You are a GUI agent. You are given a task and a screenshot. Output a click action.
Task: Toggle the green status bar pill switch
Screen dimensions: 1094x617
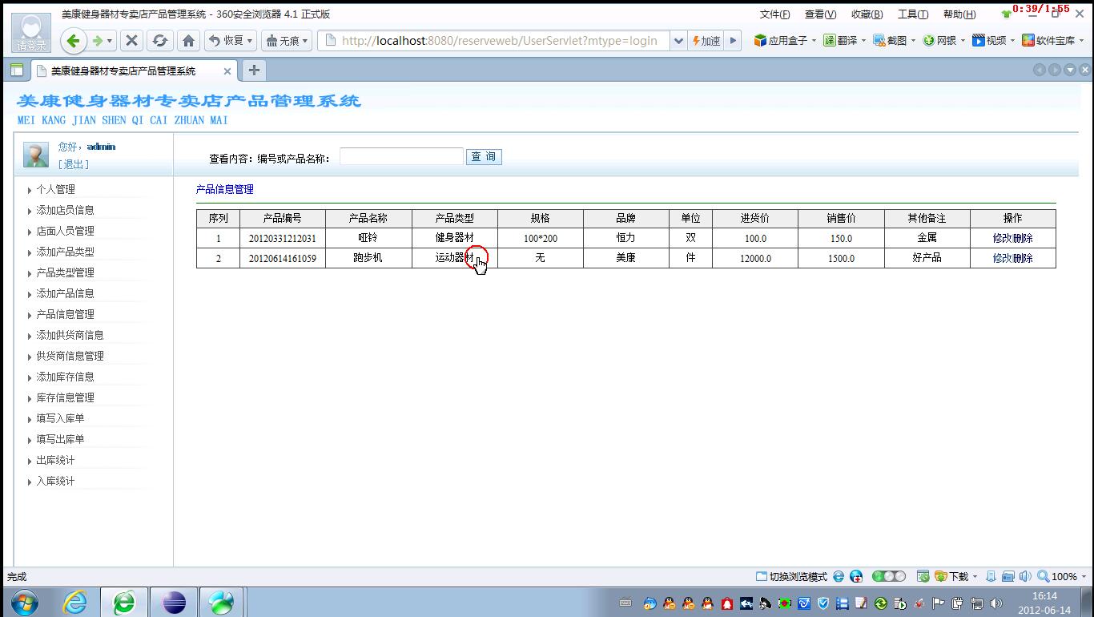pos(889,576)
